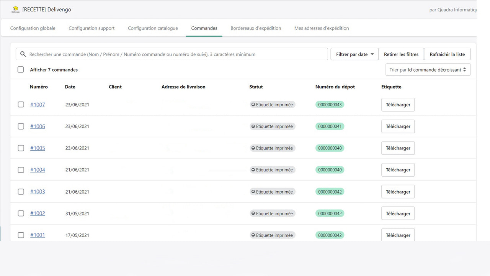Image resolution: width=490 pixels, height=276 pixels.
Task: Click the [RECETTE] Delivengo app title
Action: click(x=47, y=10)
